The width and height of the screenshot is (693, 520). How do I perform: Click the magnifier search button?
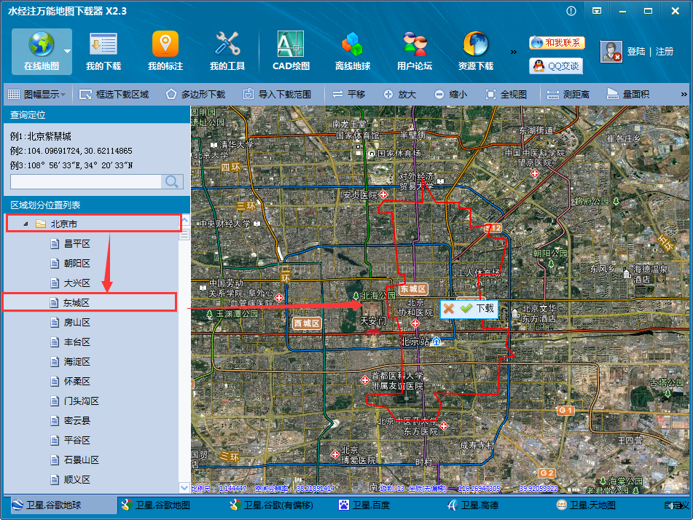coord(172,181)
